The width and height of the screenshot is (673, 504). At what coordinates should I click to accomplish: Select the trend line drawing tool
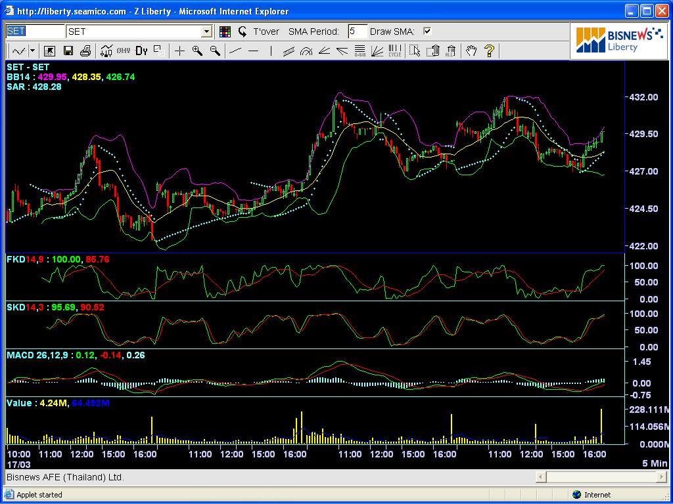(x=235, y=51)
